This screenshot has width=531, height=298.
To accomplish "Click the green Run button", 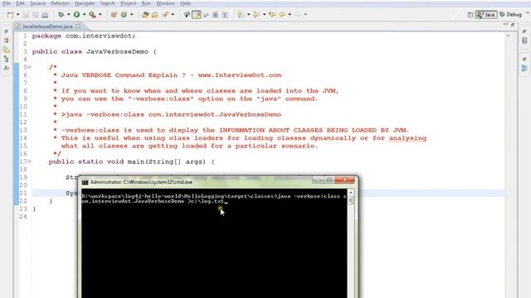I will tap(77, 15).
